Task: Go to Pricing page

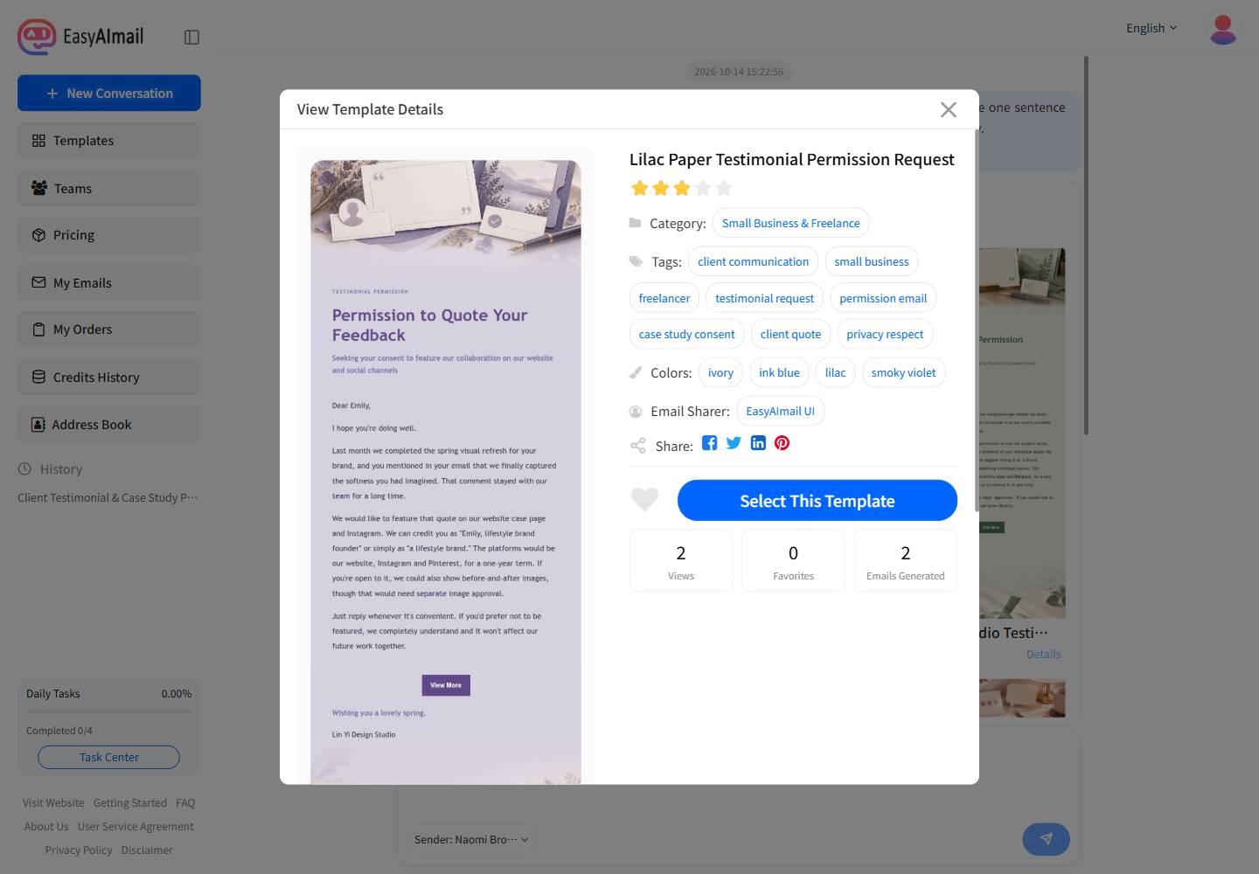Action: (109, 235)
